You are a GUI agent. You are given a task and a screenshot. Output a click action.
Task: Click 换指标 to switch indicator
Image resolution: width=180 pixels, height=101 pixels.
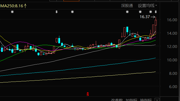(146, 100)
